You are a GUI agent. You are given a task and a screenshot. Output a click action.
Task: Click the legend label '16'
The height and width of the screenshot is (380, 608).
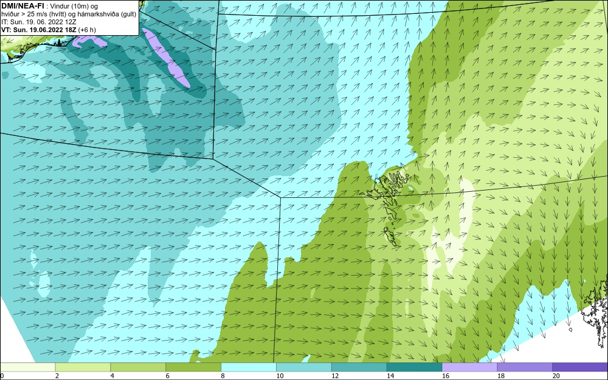click(446, 376)
